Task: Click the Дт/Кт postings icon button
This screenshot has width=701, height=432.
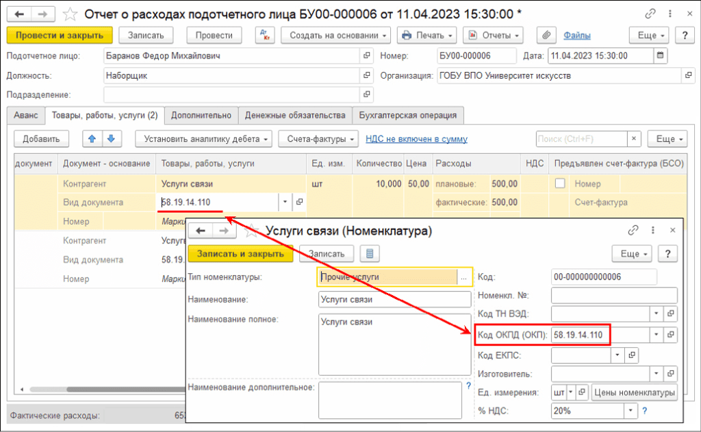Action: (264, 35)
